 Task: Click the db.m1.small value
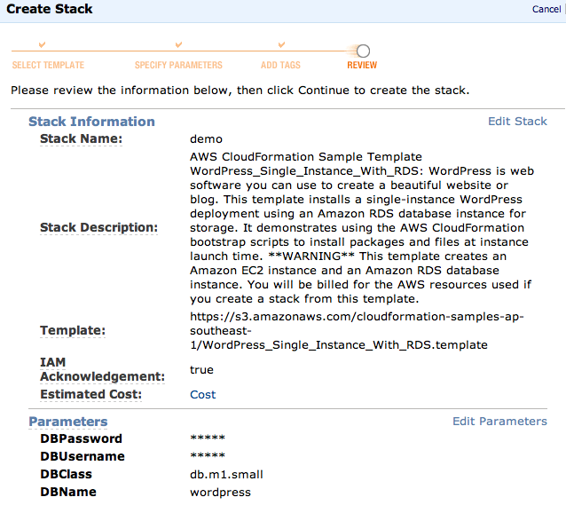(x=226, y=474)
